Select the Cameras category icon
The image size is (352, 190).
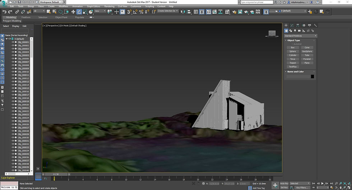(x=299, y=31)
